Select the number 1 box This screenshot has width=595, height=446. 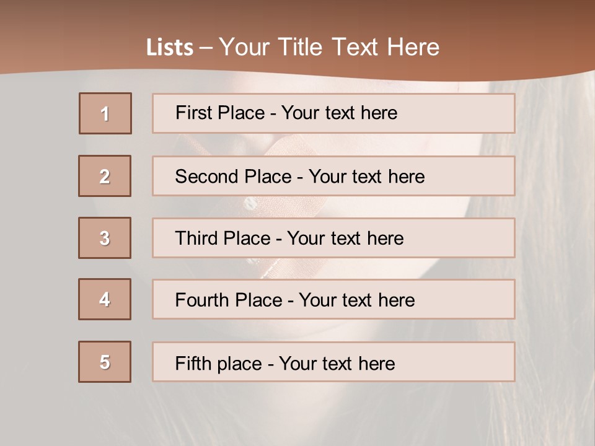105,113
